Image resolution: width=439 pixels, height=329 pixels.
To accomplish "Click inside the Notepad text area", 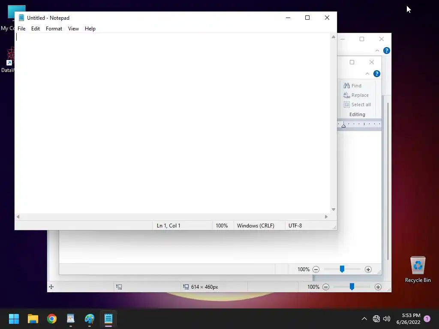I will click(173, 123).
